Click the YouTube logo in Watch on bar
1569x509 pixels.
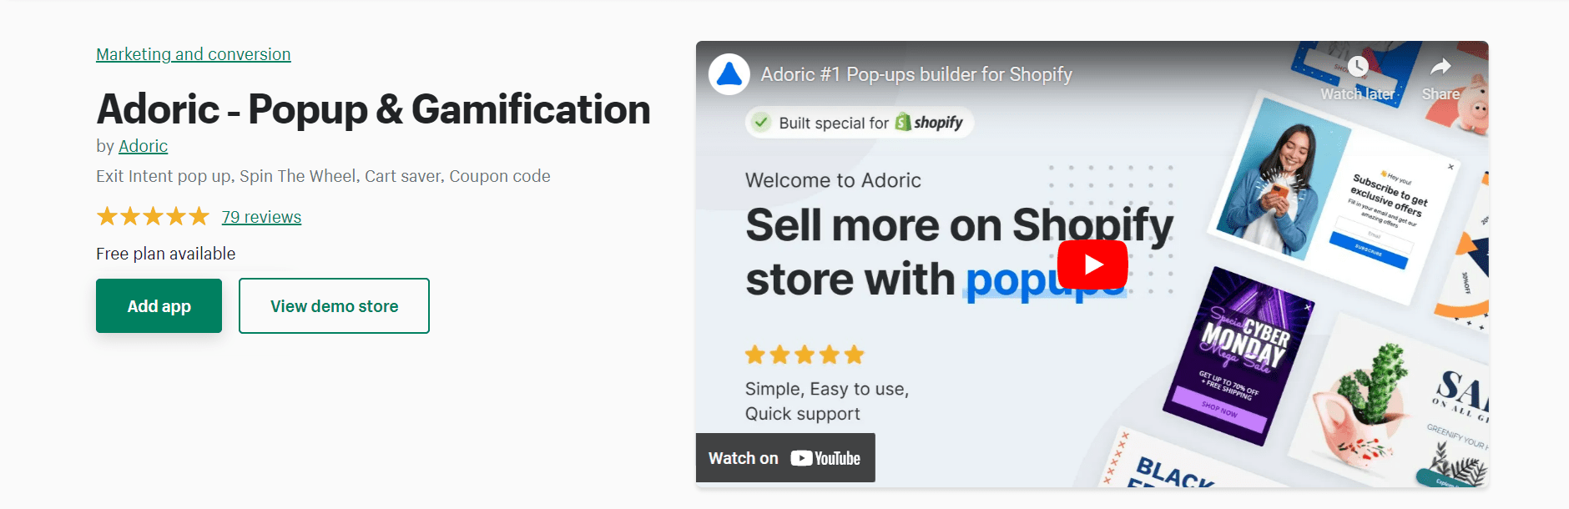(825, 458)
